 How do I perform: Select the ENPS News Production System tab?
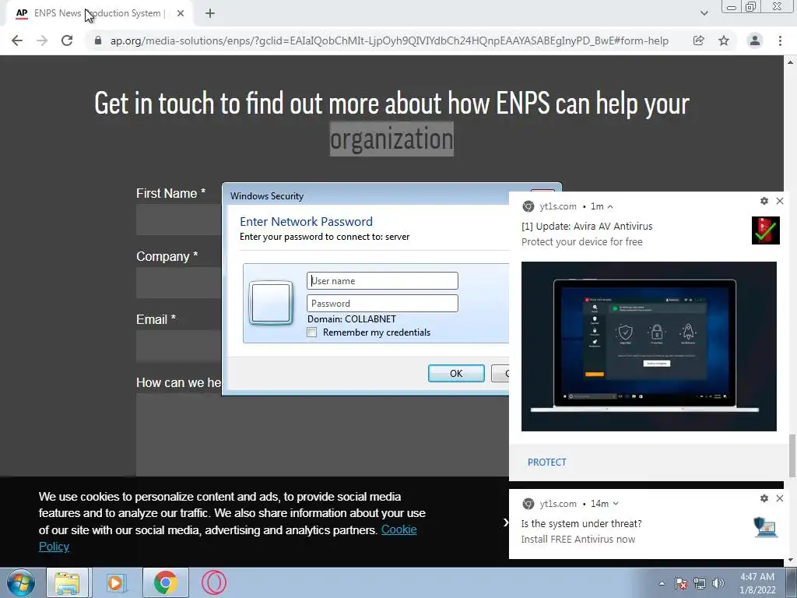(x=99, y=14)
